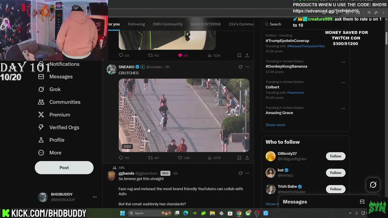Open the Grok icon on SNEAKO's post
The width and height of the screenshot is (388, 218).
pyautogui.click(x=240, y=67)
